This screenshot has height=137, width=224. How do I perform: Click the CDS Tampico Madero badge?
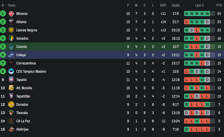[x=11, y=72]
